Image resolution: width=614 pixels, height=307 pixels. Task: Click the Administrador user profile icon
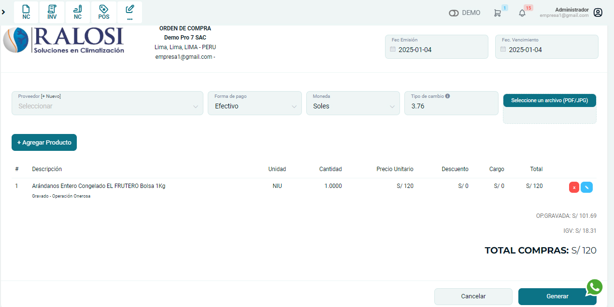click(598, 13)
